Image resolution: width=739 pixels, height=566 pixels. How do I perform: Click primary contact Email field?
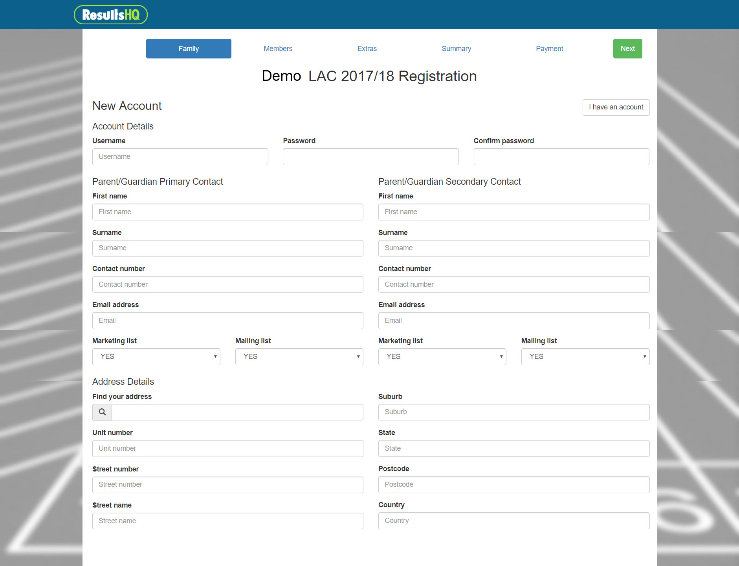(228, 321)
